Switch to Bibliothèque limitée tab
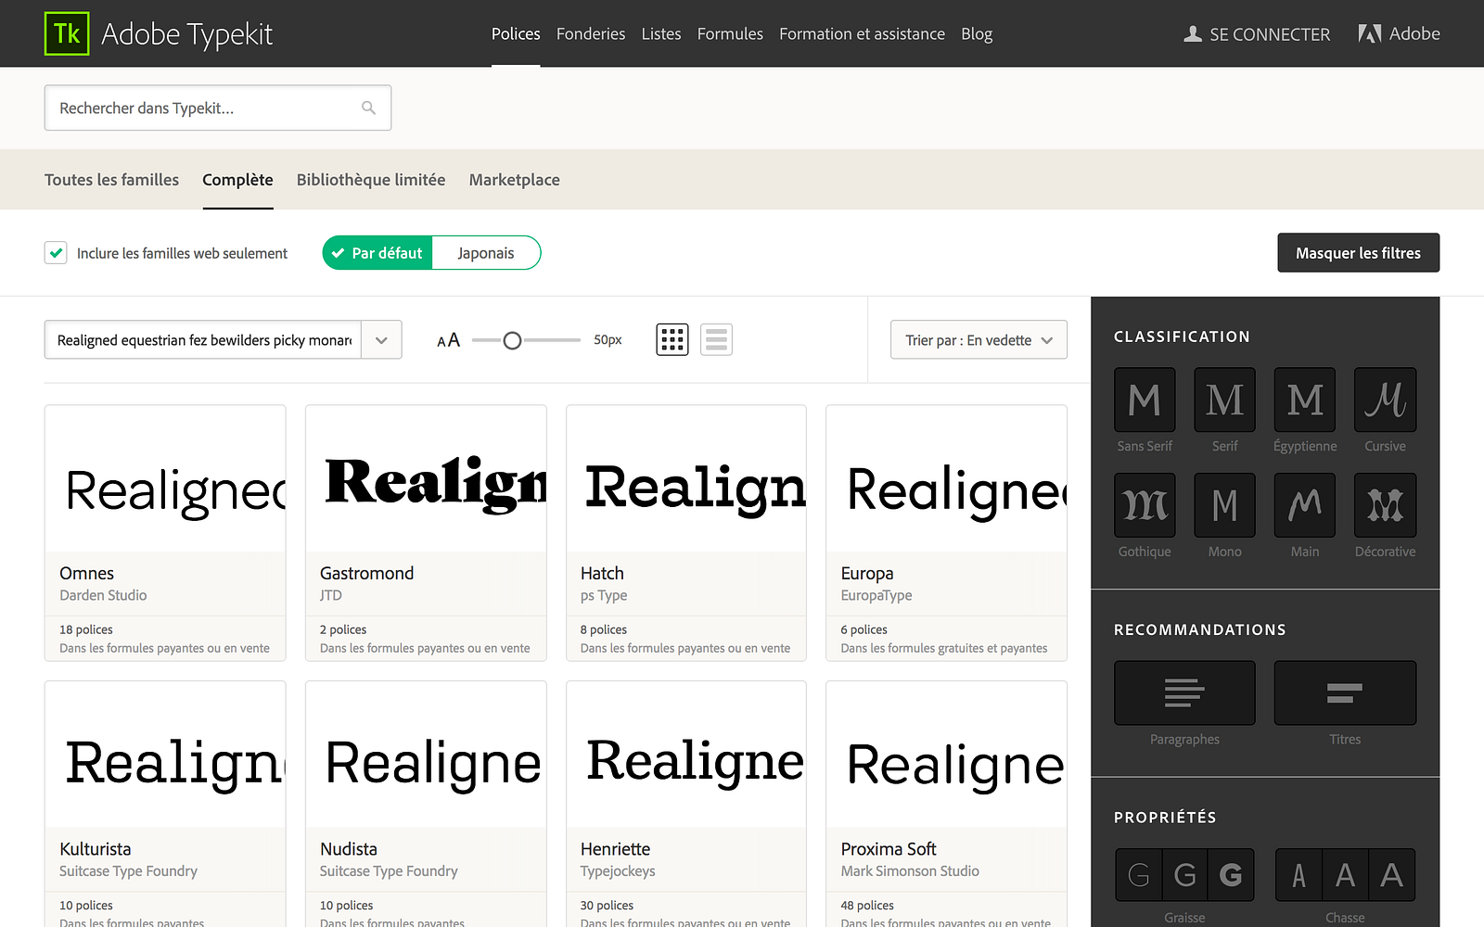The width and height of the screenshot is (1484, 927). coord(371,180)
